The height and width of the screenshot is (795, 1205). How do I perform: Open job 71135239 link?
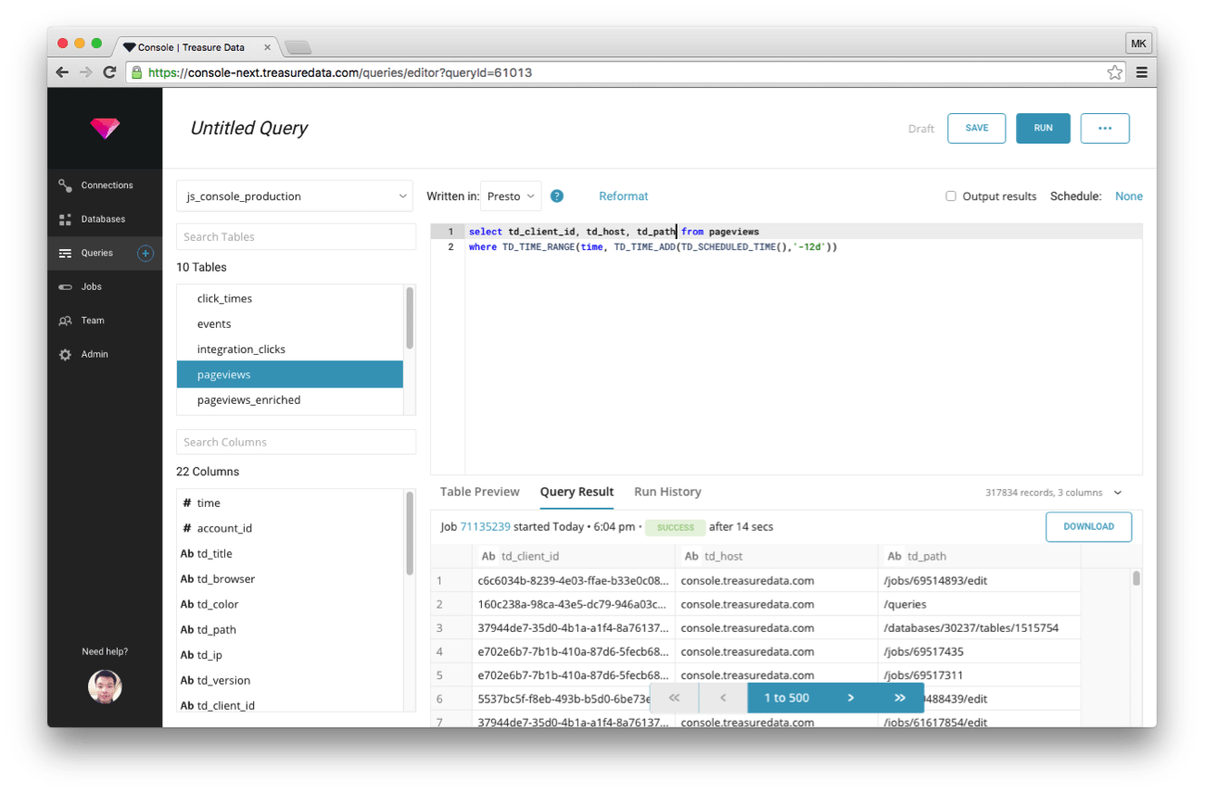pyautogui.click(x=485, y=527)
